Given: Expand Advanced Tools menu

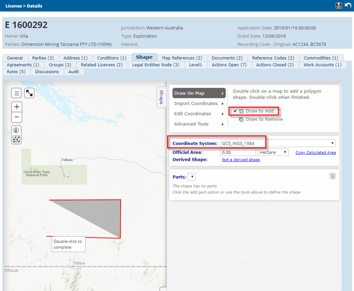Looking at the screenshot, I should click(x=199, y=124).
